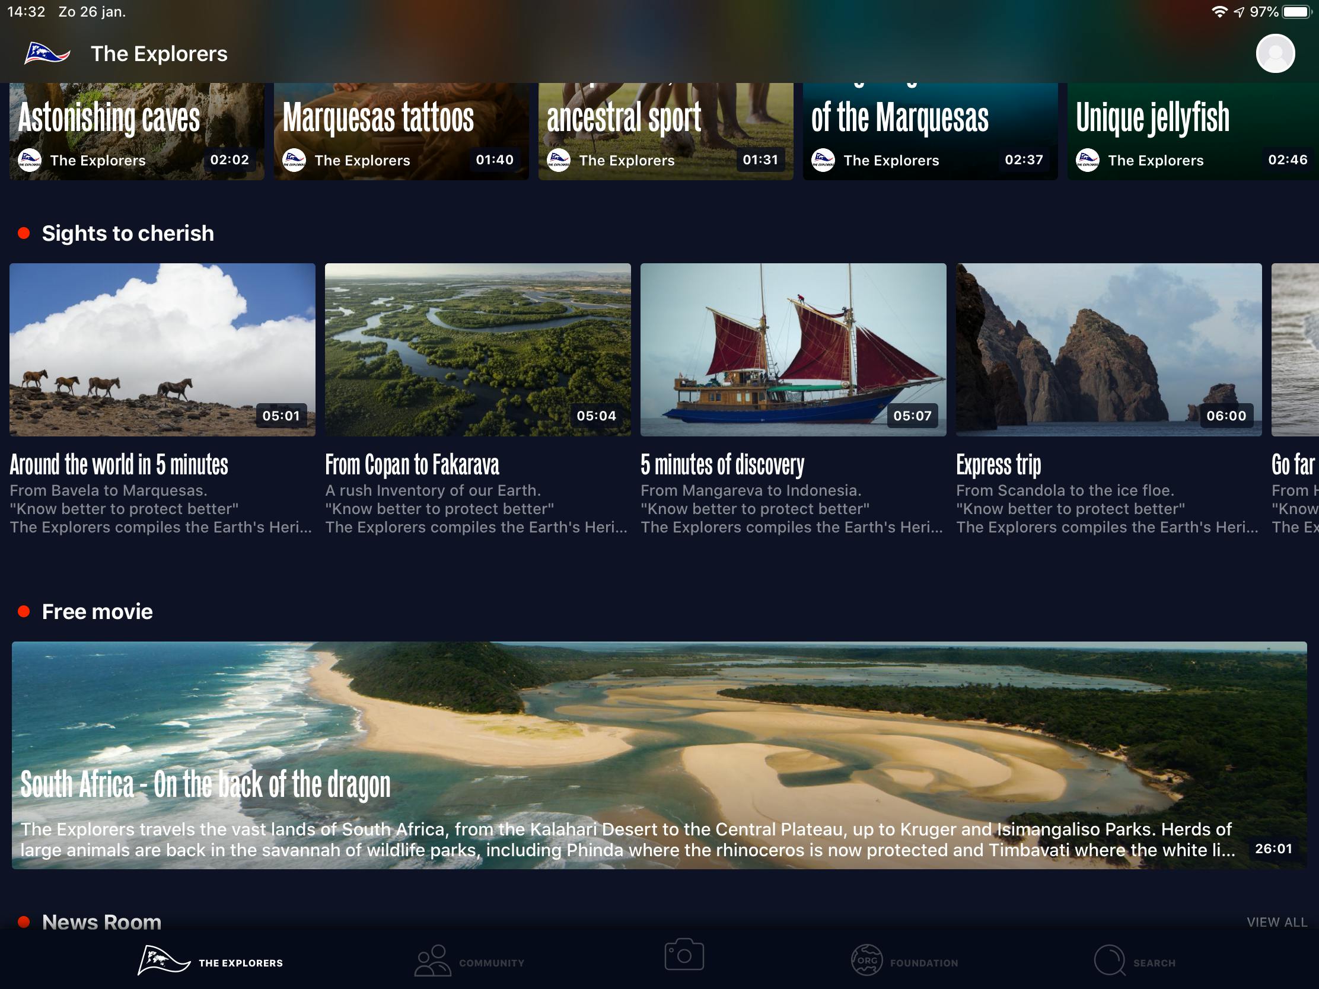Click View All next to News Room

[1276, 922]
